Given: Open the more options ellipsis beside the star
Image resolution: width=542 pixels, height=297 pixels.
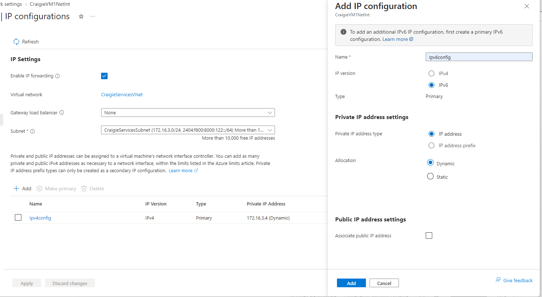Looking at the screenshot, I should [x=93, y=16].
